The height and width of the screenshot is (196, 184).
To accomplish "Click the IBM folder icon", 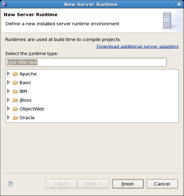I will point(15,91).
